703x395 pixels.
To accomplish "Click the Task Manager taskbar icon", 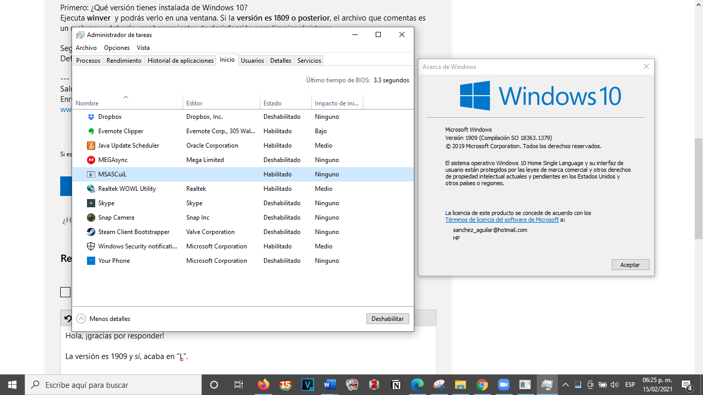I will (547, 385).
